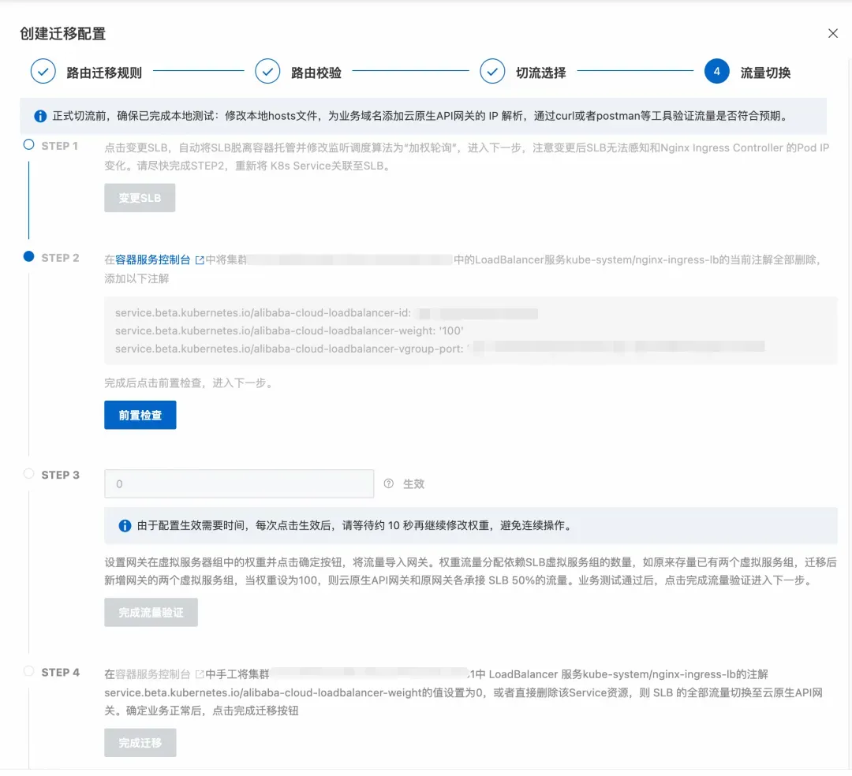Click the info icon in the top notice banner
This screenshot has height=776, width=852.
(x=40, y=116)
